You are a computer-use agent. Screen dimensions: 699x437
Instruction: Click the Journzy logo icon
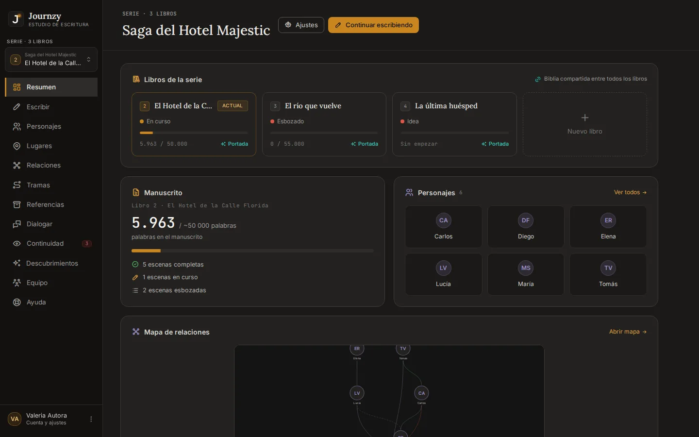[16, 19]
